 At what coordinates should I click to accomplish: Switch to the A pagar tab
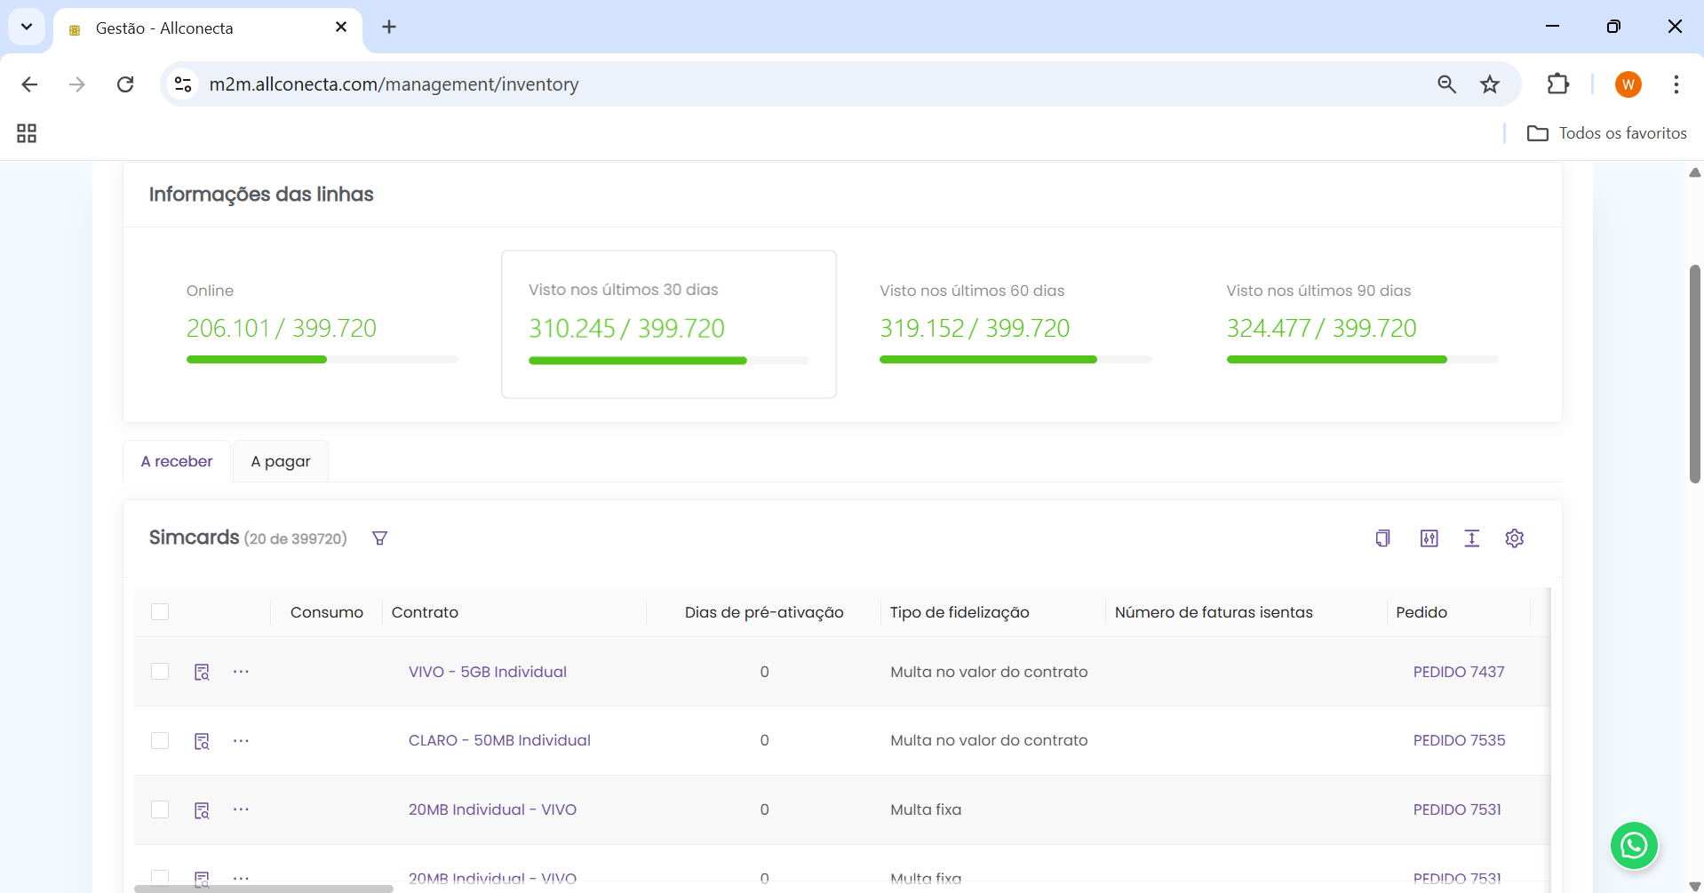pyautogui.click(x=280, y=461)
